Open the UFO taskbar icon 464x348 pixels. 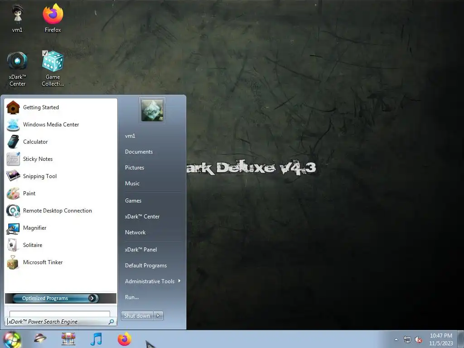click(x=40, y=338)
